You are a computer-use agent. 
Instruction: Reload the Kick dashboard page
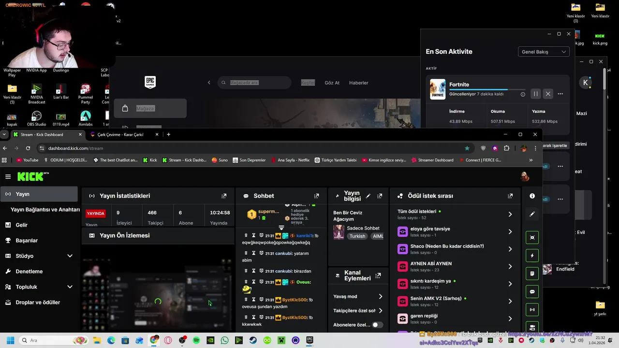coord(28,148)
